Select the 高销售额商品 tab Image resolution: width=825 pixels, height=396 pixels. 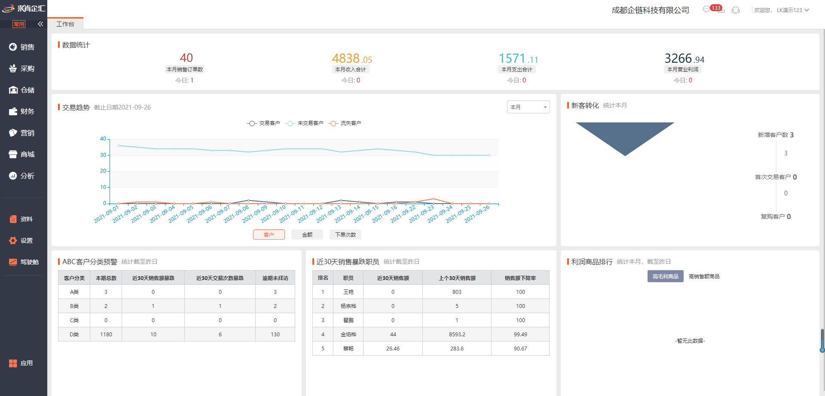(704, 277)
